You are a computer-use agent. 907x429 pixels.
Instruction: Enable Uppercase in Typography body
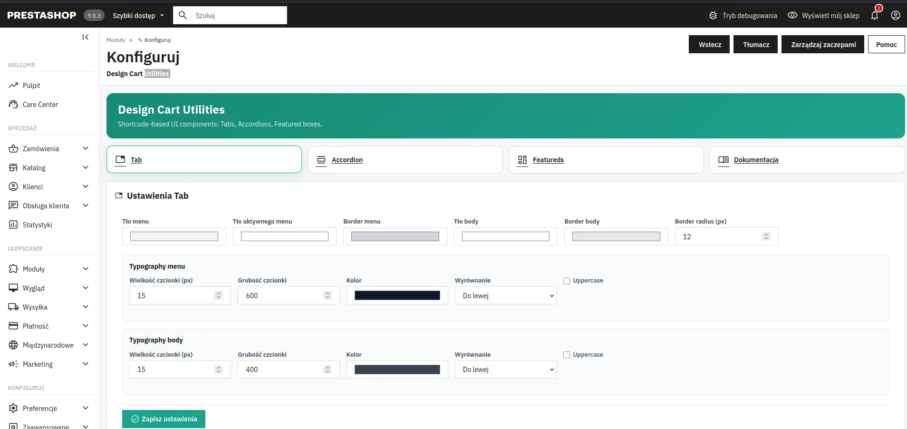567,355
